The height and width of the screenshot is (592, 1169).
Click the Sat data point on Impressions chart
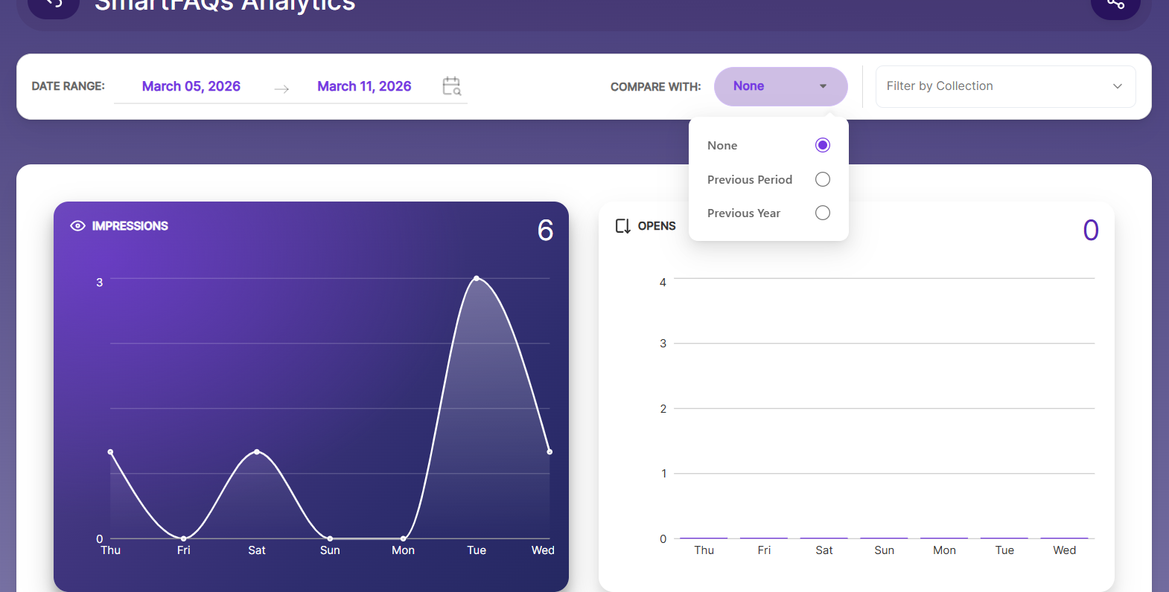click(x=257, y=451)
